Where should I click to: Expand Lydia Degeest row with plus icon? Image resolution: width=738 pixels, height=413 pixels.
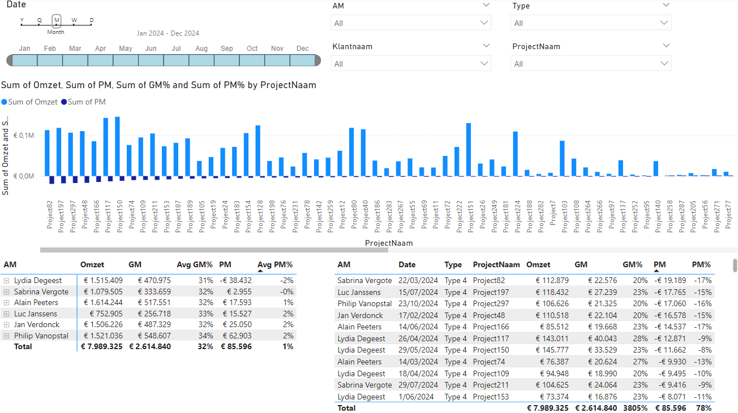(6, 281)
